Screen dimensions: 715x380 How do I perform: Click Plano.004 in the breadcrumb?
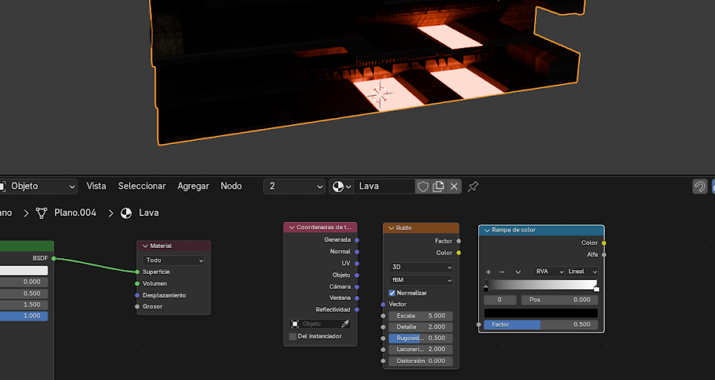pyautogui.click(x=75, y=213)
